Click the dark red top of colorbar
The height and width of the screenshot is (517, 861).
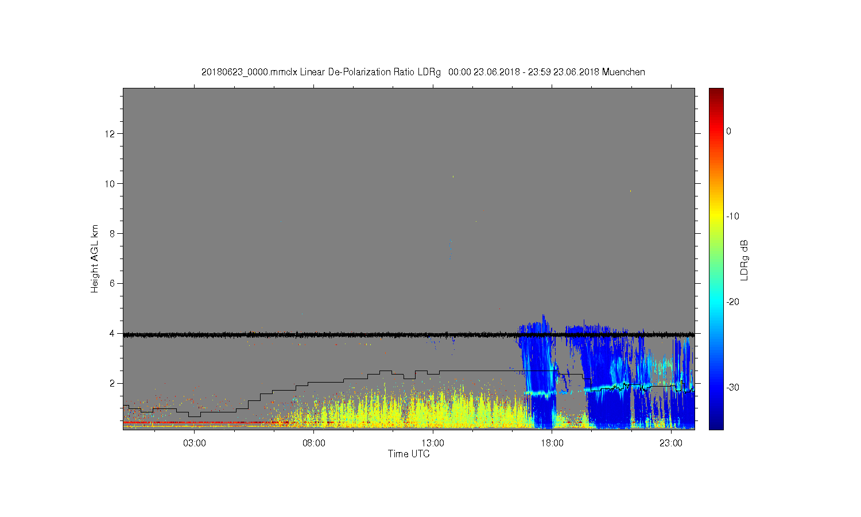pyautogui.click(x=716, y=92)
